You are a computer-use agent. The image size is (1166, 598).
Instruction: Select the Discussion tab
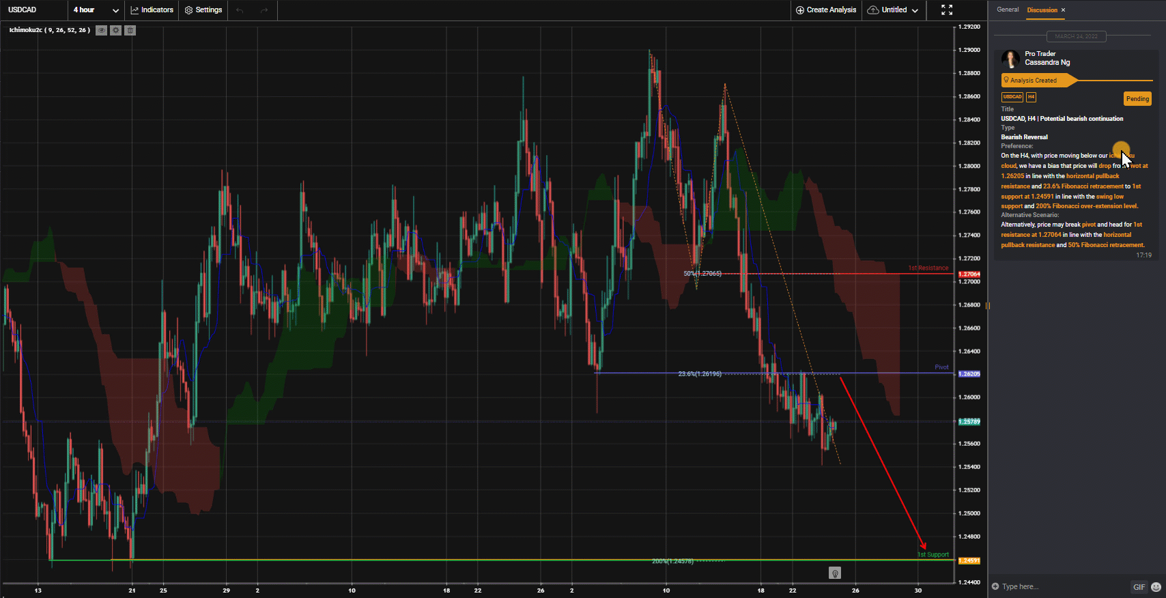[1042, 10]
